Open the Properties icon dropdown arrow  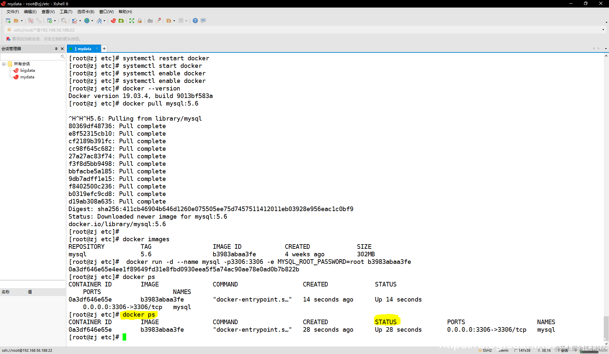point(55,21)
